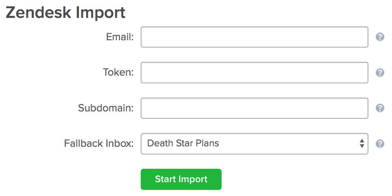392x196 pixels.
Task: Start the Zendesk import
Action: (x=181, y=179)
